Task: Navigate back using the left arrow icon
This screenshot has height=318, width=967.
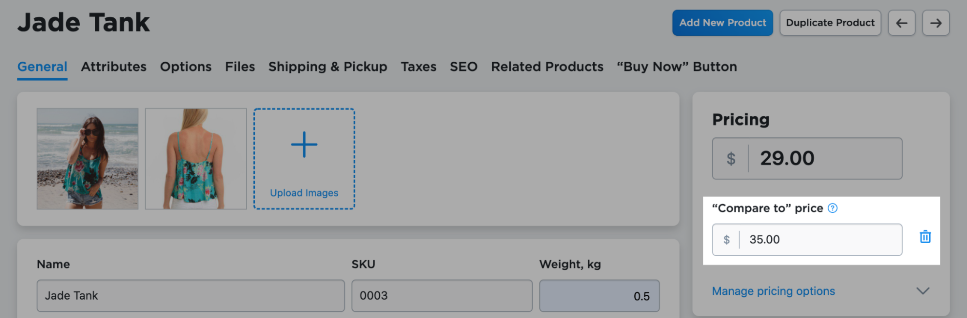Action: 901,23
